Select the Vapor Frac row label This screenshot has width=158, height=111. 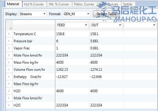click(22, 48)
